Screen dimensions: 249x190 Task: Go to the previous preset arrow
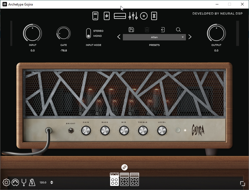[x=119, y=37]
